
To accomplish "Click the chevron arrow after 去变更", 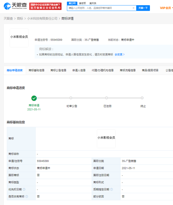I will [x=124, y=55].
